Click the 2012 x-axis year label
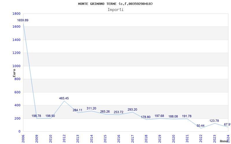 (64, 139)
